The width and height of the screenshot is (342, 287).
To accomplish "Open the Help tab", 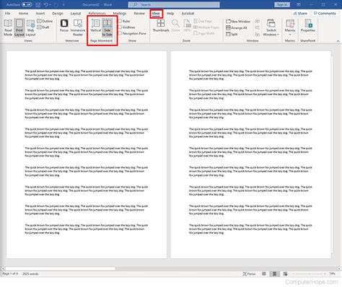I will coord(170,14).
